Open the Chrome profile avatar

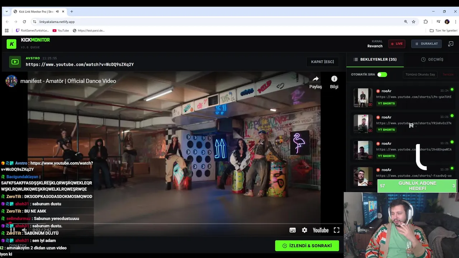coord(447,22)
